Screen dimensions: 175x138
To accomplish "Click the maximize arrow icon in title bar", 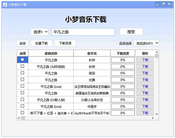I will coord(163,4).
